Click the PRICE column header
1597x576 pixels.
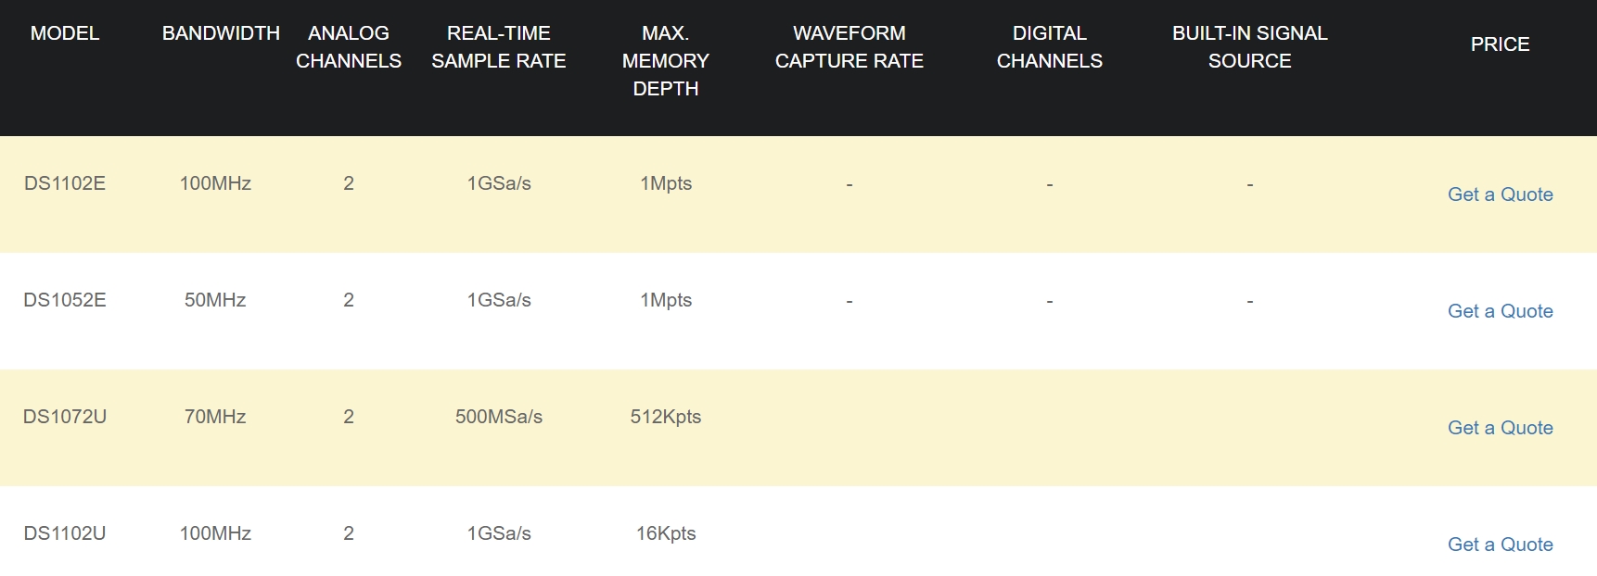coord(1500,44)
